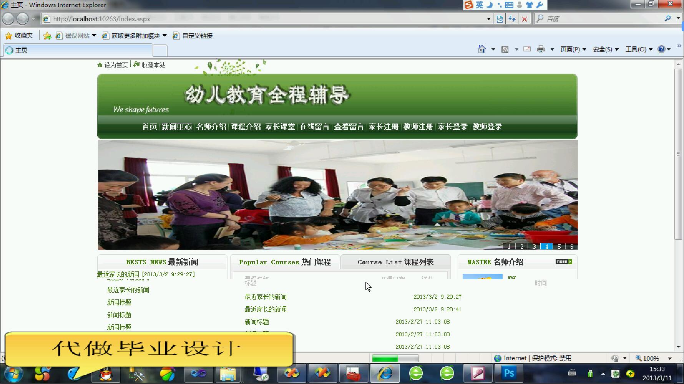684x384 pixels.
Task: Open the Home button dropdown arrow
Action: point(493,49)
